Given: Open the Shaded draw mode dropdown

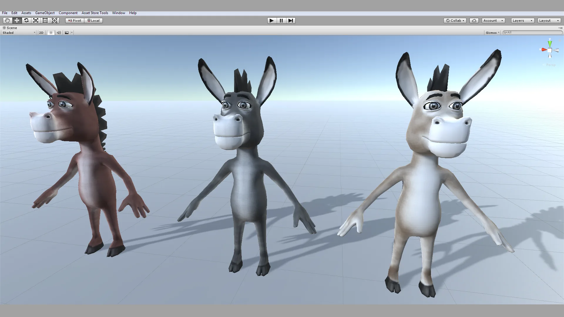Looking at the screenshot, I should (19, 33).
